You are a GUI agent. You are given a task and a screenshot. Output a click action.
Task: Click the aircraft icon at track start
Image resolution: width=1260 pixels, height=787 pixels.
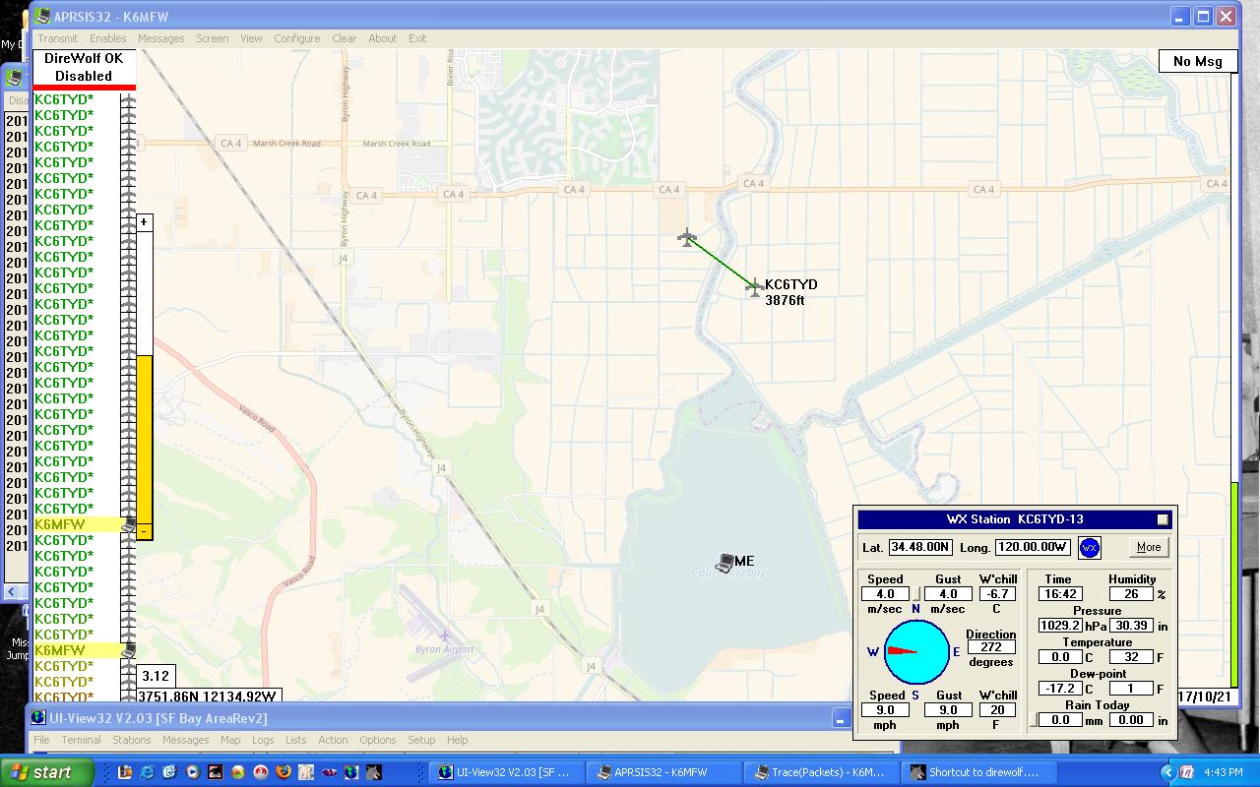point(687,237)
